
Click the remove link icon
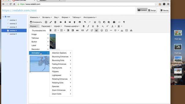coord(92,30)
